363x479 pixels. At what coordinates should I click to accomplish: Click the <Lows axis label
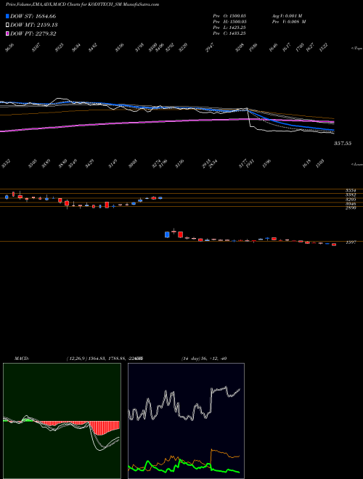tap(357, 164)
